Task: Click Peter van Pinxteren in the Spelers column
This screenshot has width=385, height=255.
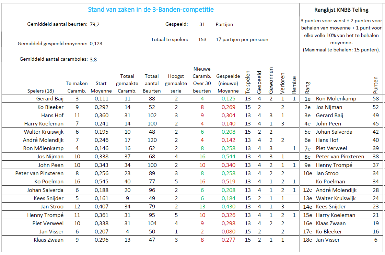Action: (x=39, y=173)
